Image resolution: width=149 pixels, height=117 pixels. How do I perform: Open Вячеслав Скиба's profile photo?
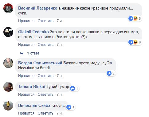[8, 106]
